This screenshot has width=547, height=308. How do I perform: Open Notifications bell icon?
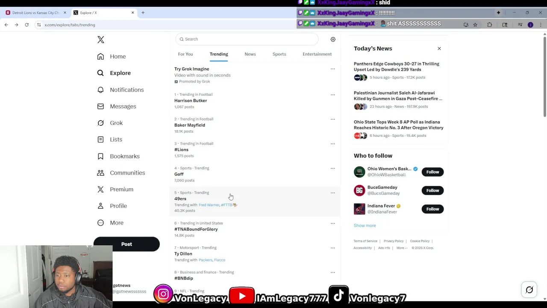pyautogui.click(x=100, y=90)
